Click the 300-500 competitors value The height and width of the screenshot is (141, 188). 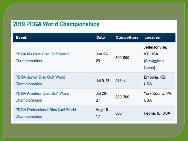click(x=122, y=57)
